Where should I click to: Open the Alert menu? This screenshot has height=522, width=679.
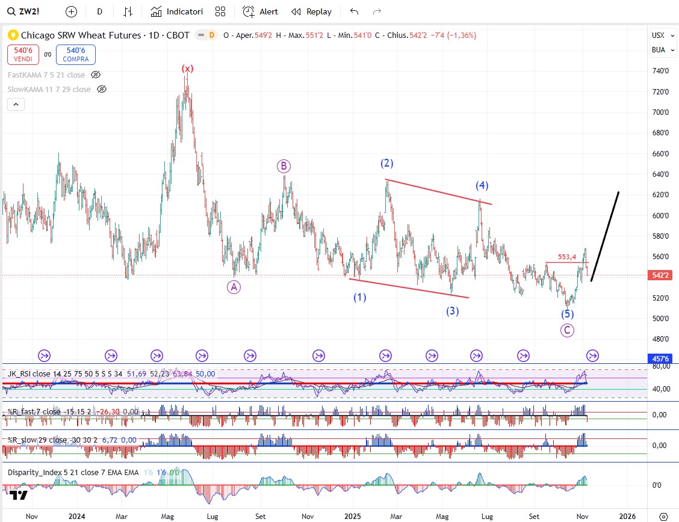pos(260,11)
